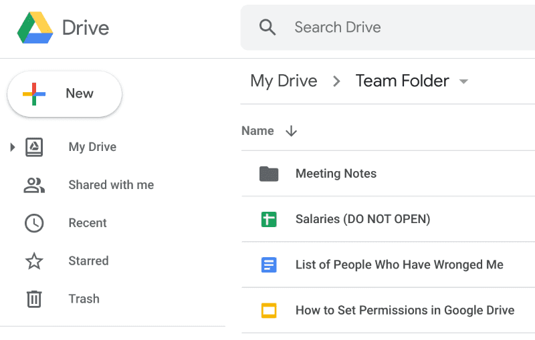Open Shared with me section

[111, 185]
